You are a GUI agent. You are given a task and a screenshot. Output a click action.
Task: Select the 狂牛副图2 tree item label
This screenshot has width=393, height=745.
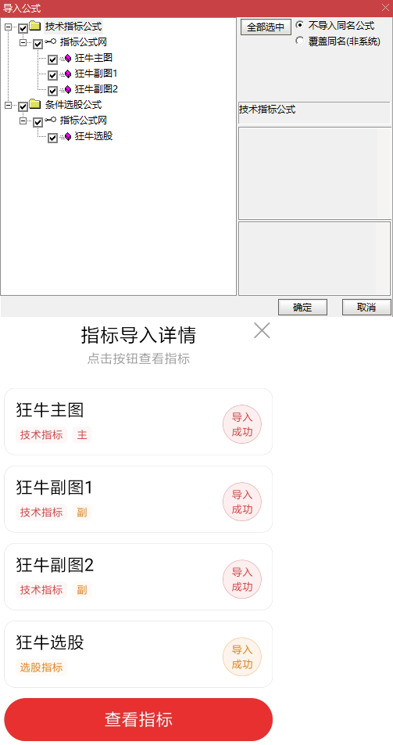(x=96, y=89)
